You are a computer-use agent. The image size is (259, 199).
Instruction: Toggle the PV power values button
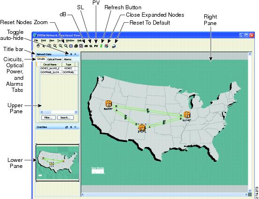96,46
